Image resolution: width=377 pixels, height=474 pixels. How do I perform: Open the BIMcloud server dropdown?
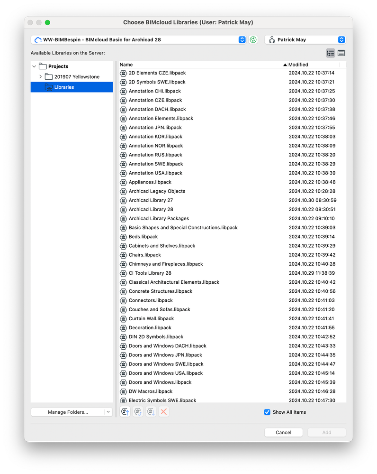click(x=242, y=39)
